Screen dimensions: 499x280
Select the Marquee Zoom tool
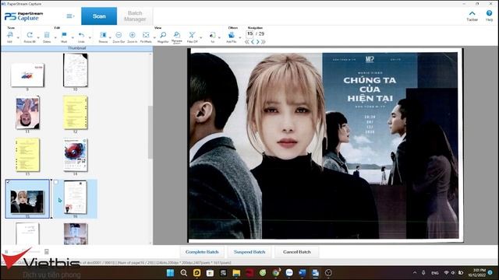177,35
